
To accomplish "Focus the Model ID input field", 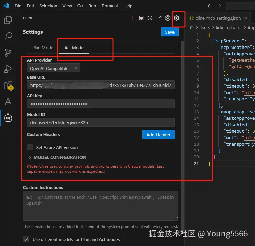I will 101,122.
